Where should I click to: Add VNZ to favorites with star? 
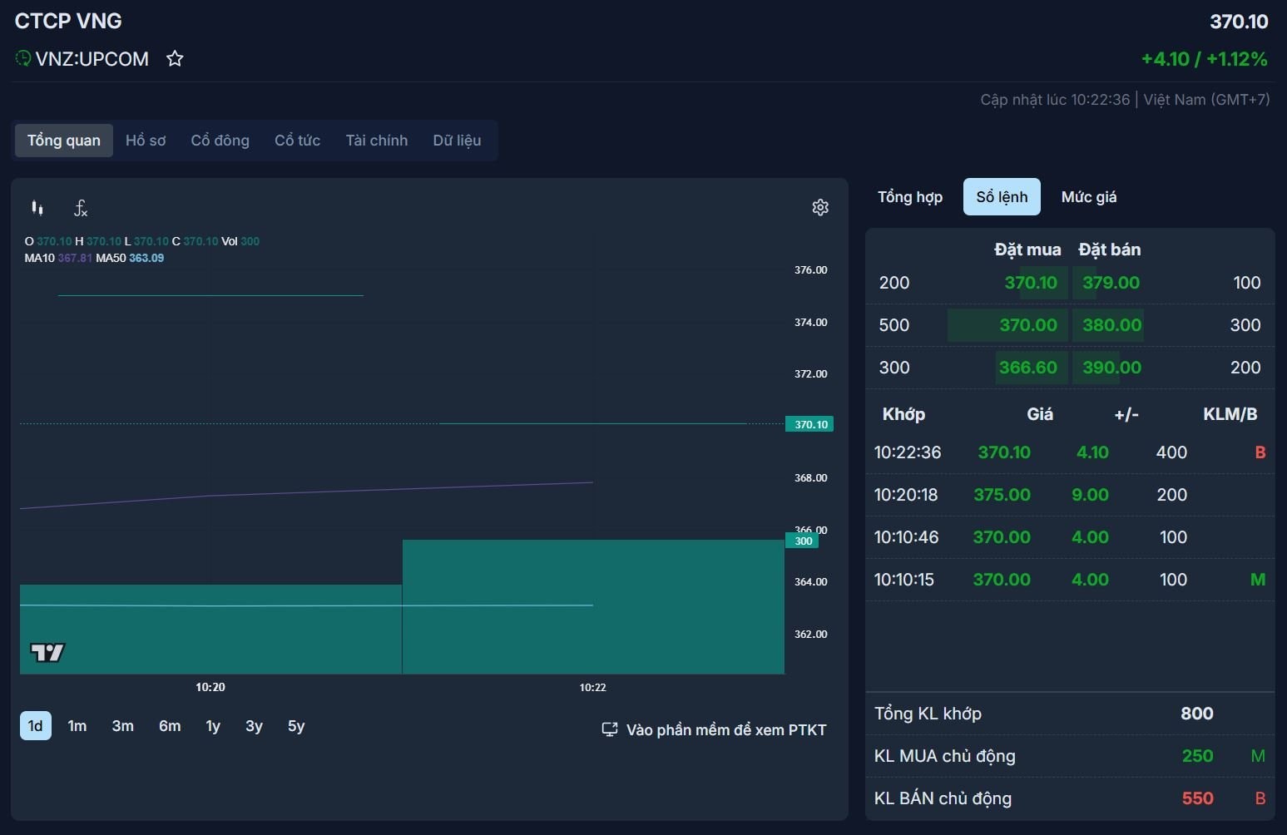(x=175, y=59)
